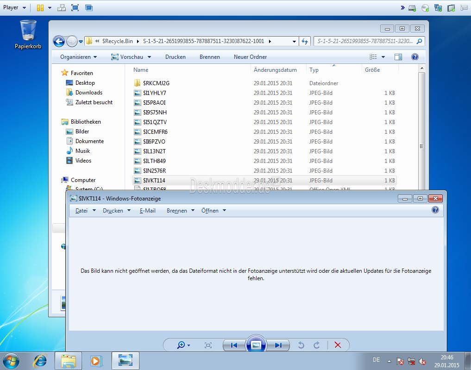Open Fotoanzeige help icon
The height and width of the screenshot is (370, 471).
click(435, 210)
